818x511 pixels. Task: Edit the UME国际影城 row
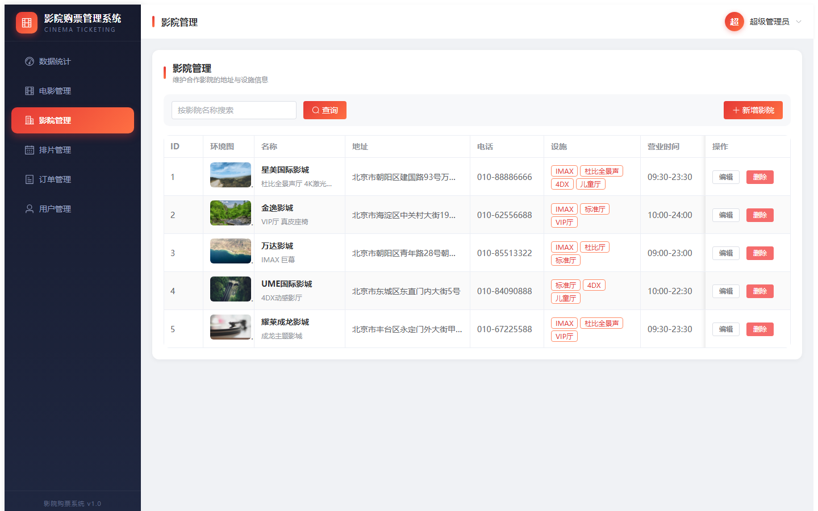pos(726,291)
